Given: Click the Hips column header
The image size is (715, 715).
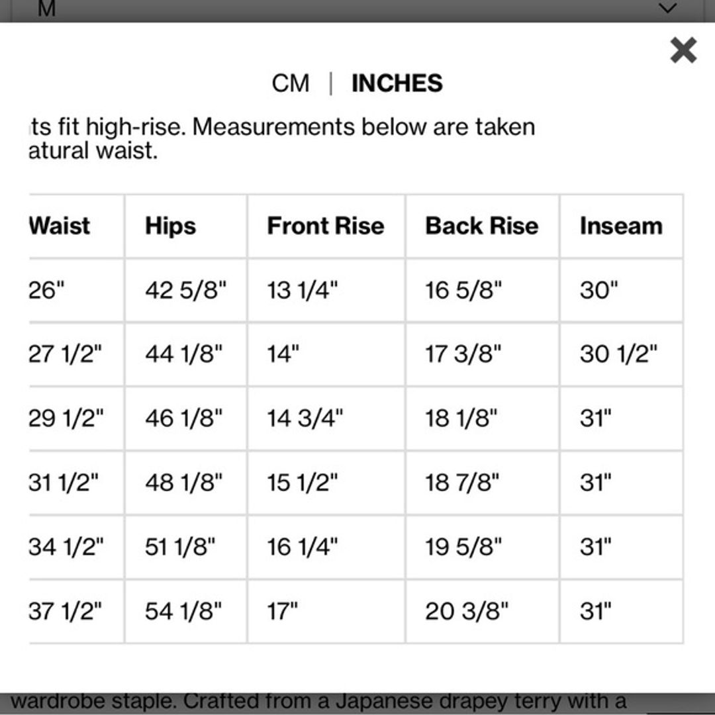Looking at the screenshot, I should tap(171, 226).
